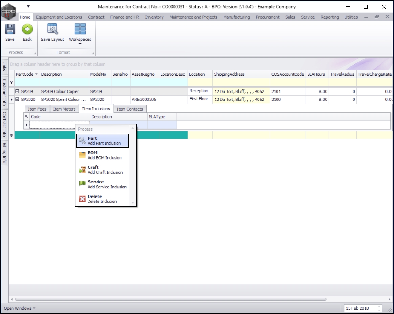Open the Manufacturing ribbon tab
The width and height of the screenshot is (394, 314).
click(x=236, y=17)
